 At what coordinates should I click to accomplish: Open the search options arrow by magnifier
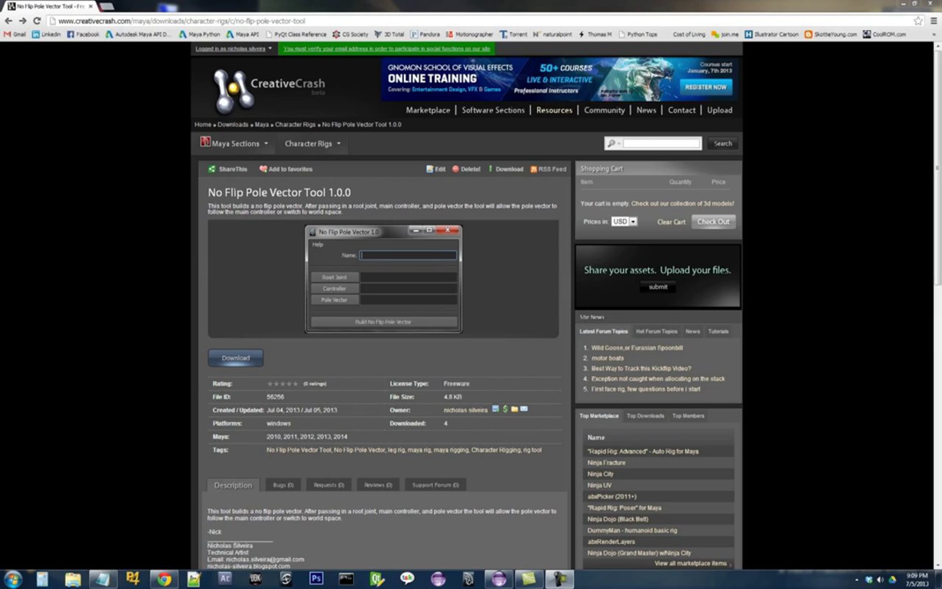click(619, 144)
